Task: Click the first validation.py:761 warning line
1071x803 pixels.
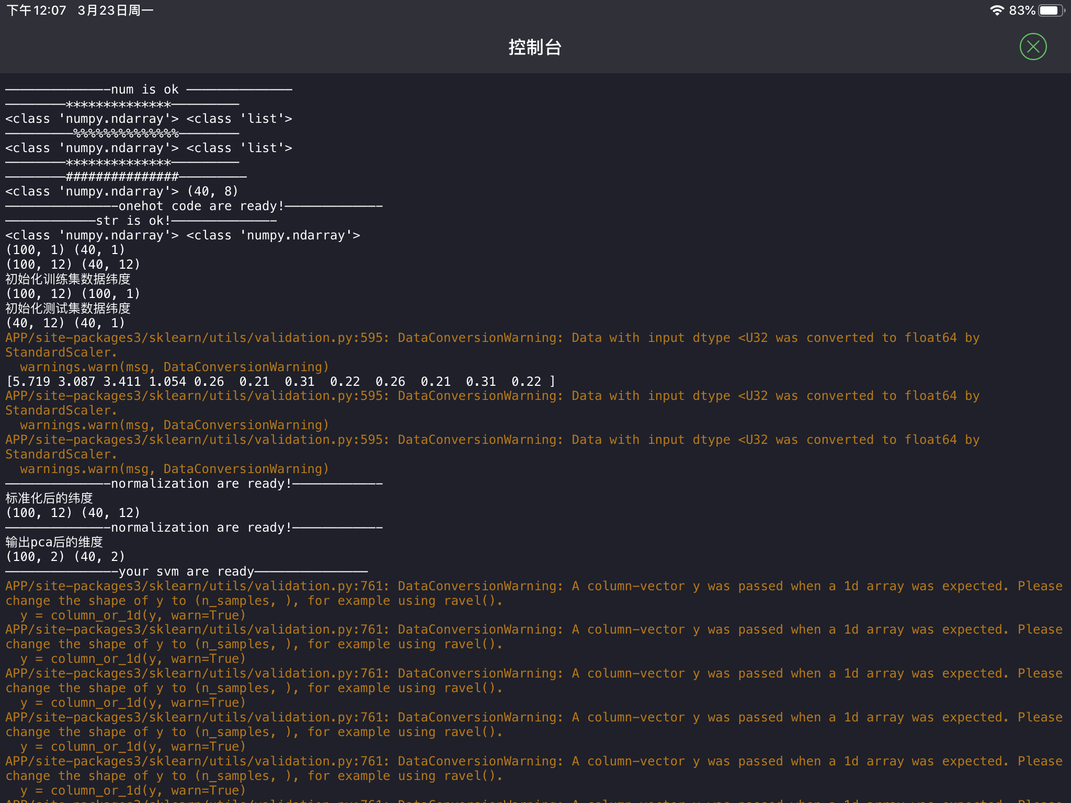Action: 533,586
